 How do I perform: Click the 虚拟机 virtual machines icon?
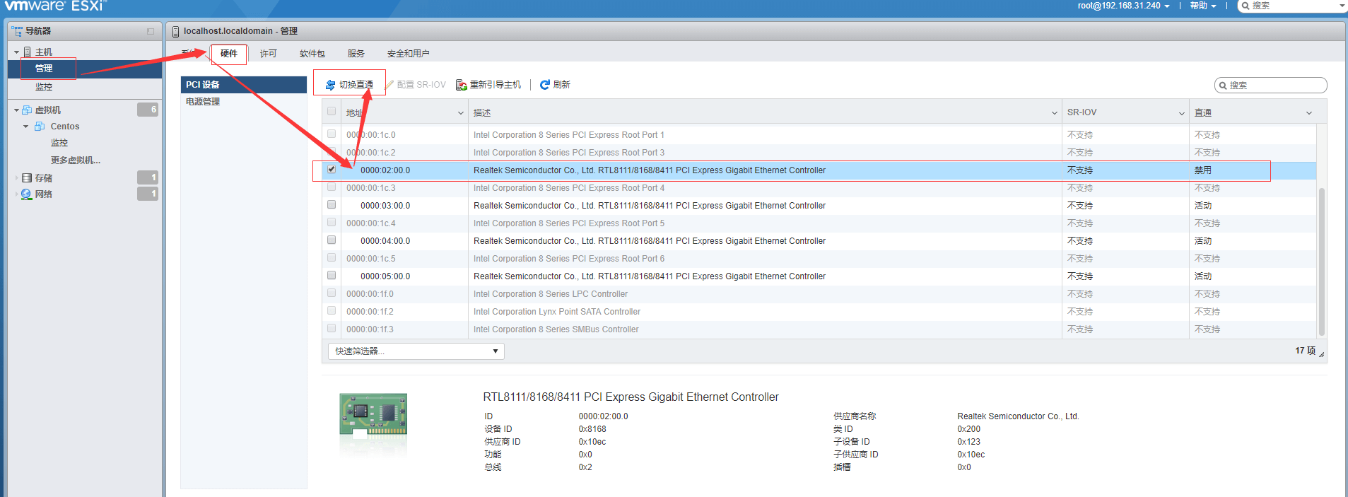[x=27, y=110]
